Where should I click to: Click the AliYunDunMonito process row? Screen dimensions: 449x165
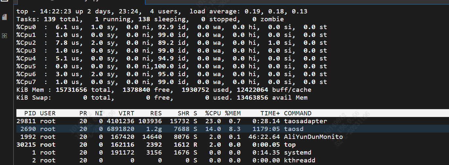pyautogui.click(x=172, y=137)
